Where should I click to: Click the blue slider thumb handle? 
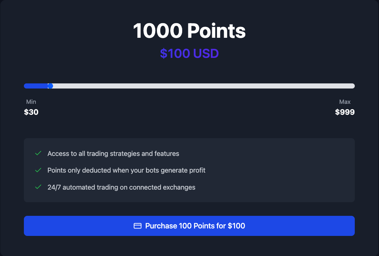coord(50,86)
